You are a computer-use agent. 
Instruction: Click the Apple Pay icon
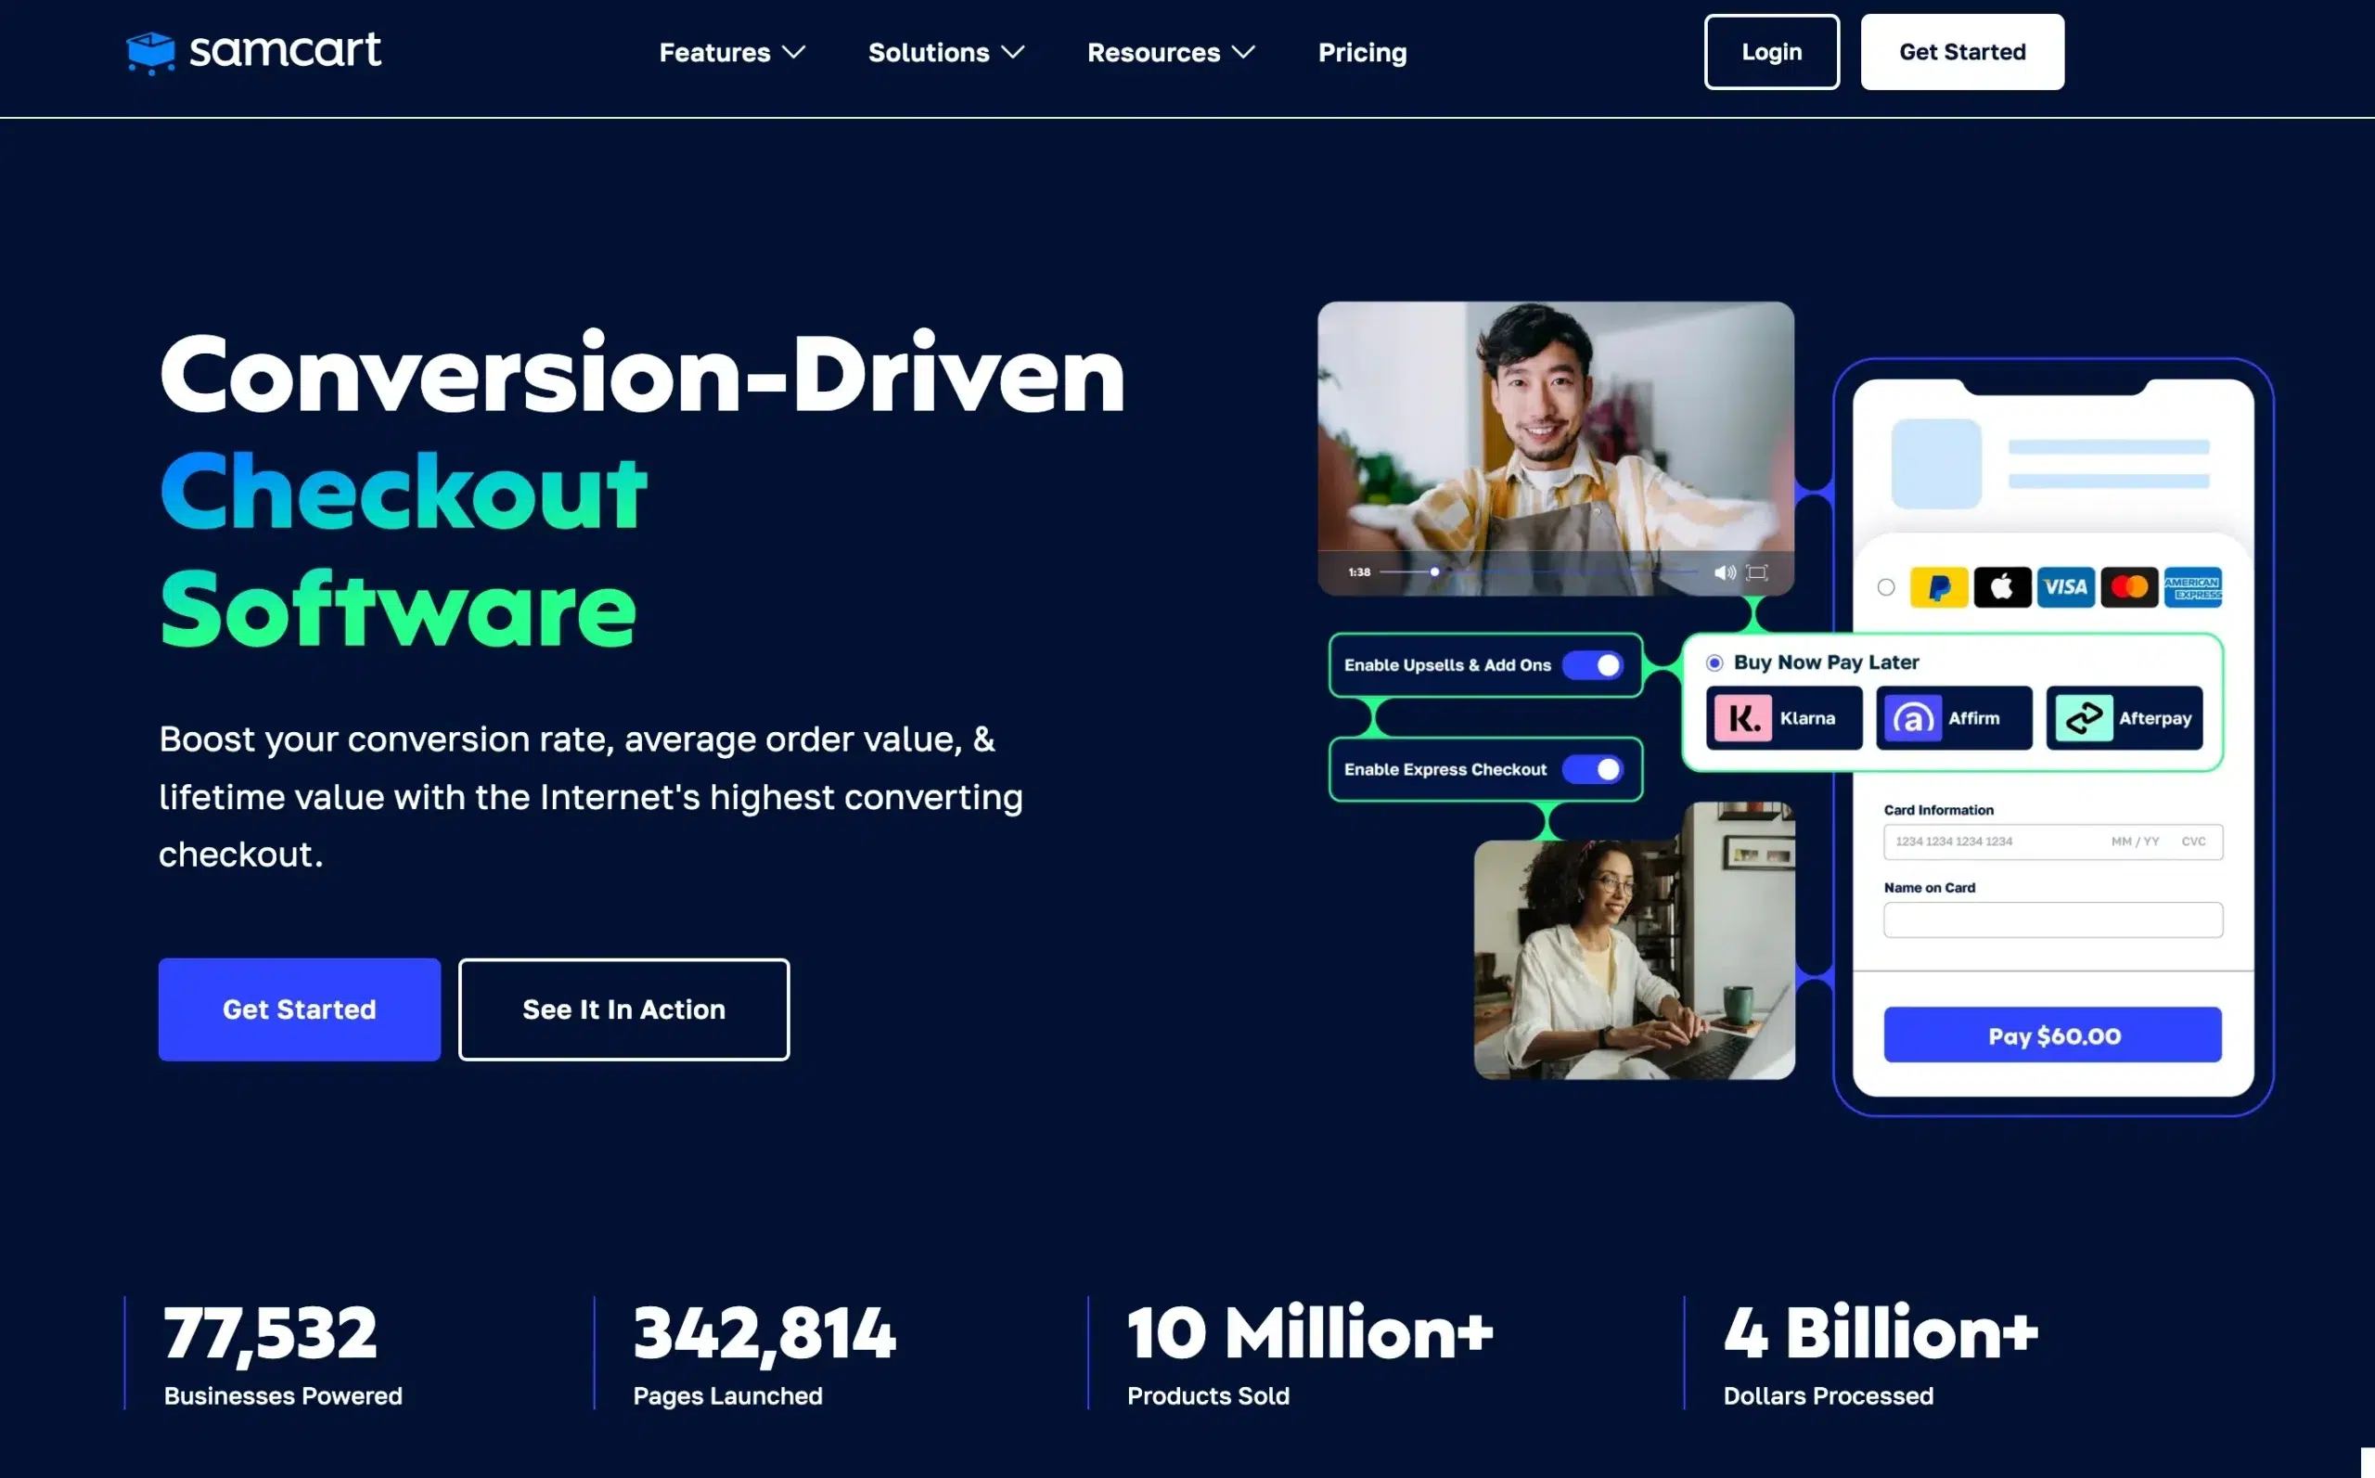[x=2002, y=587]
